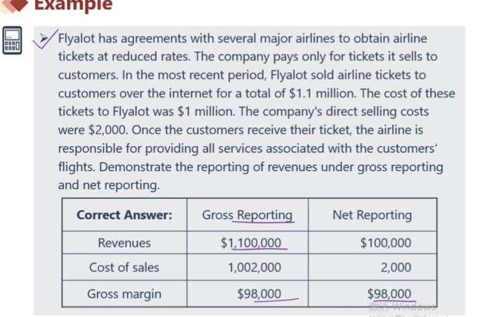This screenshot has height=317, width=498.
Task: Click the Gross margin row label
Action: point(124,294)
